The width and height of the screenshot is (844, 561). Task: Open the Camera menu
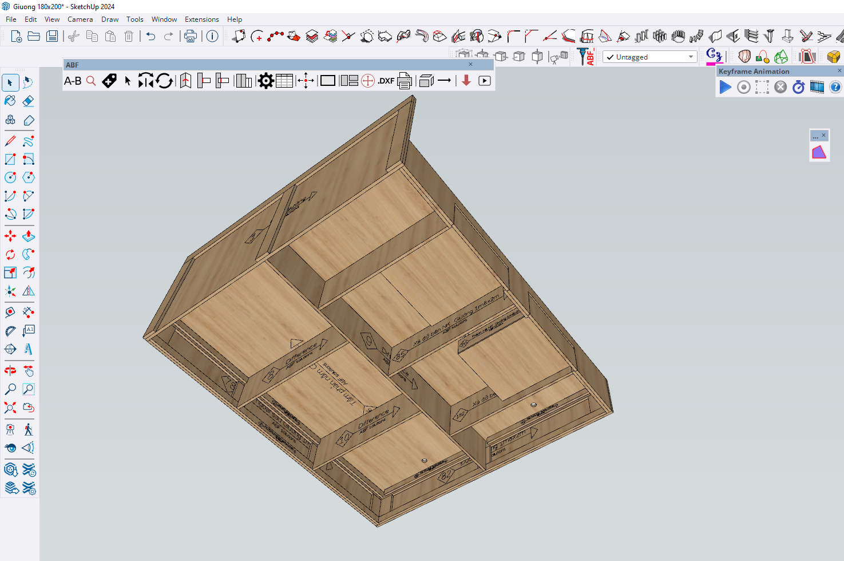tap(80, 19)
